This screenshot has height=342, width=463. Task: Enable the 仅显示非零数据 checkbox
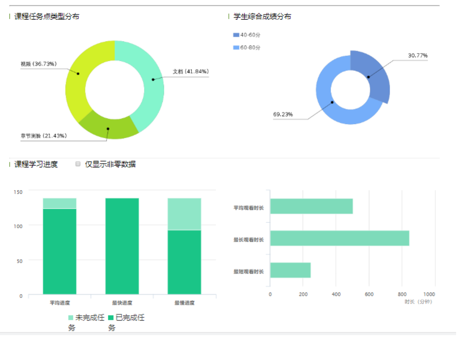click(x=78, y=164)
